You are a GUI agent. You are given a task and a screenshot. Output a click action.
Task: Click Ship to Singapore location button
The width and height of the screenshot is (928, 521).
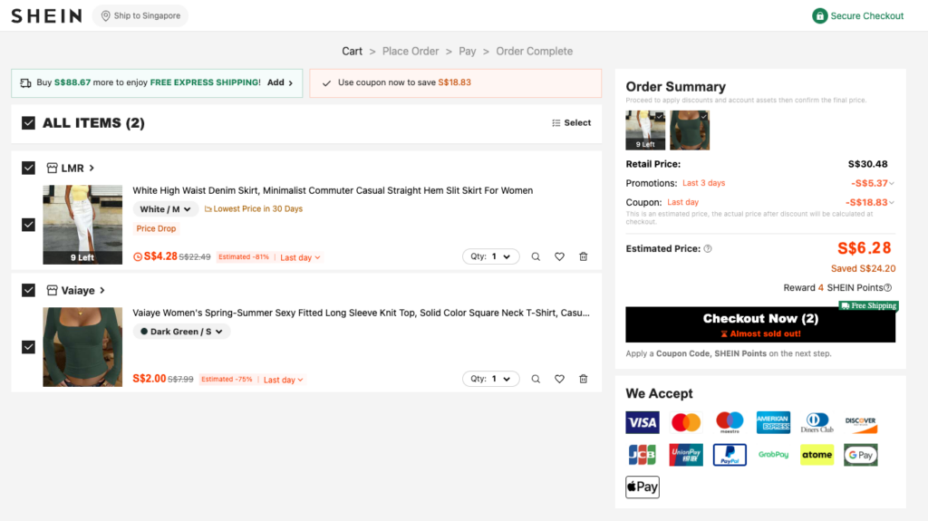pos(140,15)
